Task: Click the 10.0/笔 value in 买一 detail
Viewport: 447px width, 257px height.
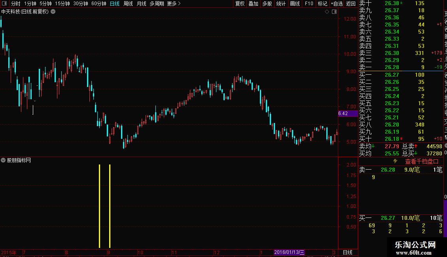Action: pos(411,218)
